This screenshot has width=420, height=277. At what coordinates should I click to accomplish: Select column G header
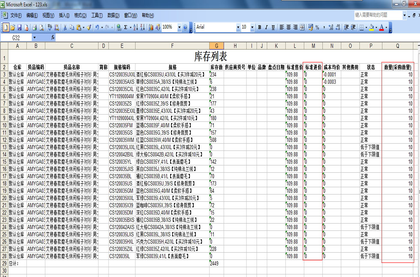[x=216, y=46]
